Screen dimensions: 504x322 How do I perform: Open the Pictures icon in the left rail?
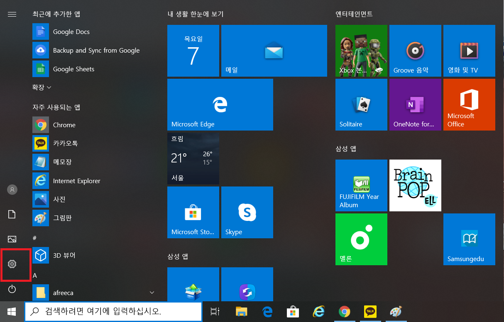(x=12, y=239)
